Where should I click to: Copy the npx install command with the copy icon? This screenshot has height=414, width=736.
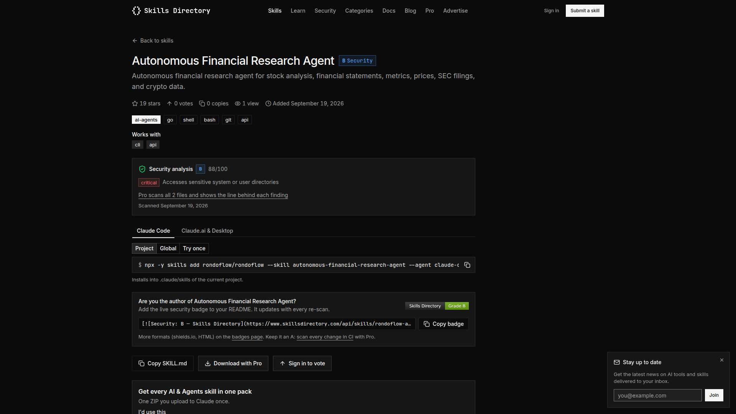(467, 265)
